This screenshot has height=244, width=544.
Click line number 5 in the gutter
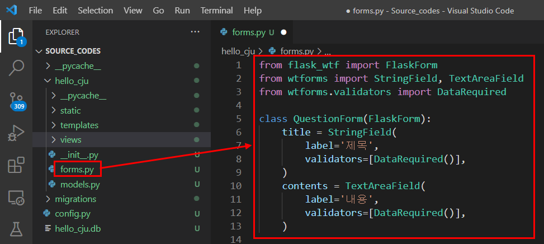coord(238,119)
